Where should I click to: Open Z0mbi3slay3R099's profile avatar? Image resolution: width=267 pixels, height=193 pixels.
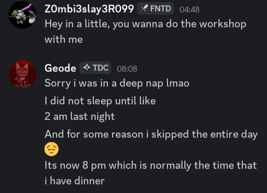[22, 15]
